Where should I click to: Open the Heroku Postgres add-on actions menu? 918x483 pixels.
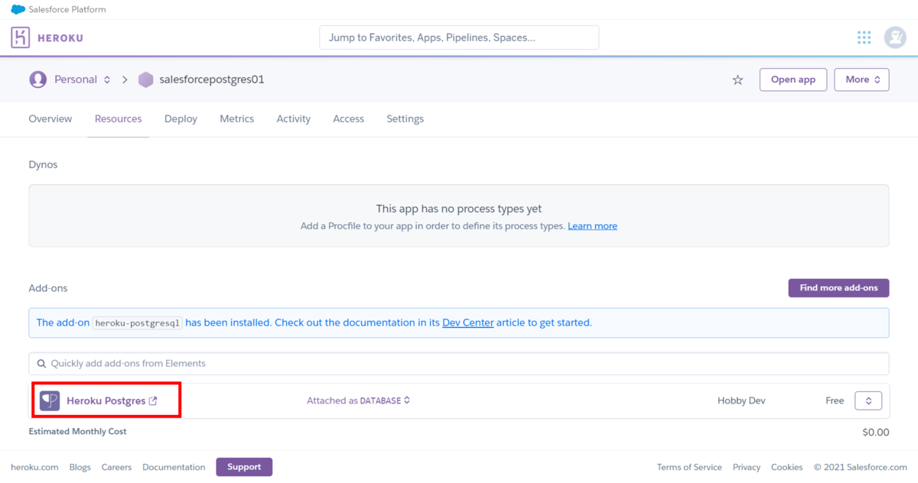pos(868,400)
